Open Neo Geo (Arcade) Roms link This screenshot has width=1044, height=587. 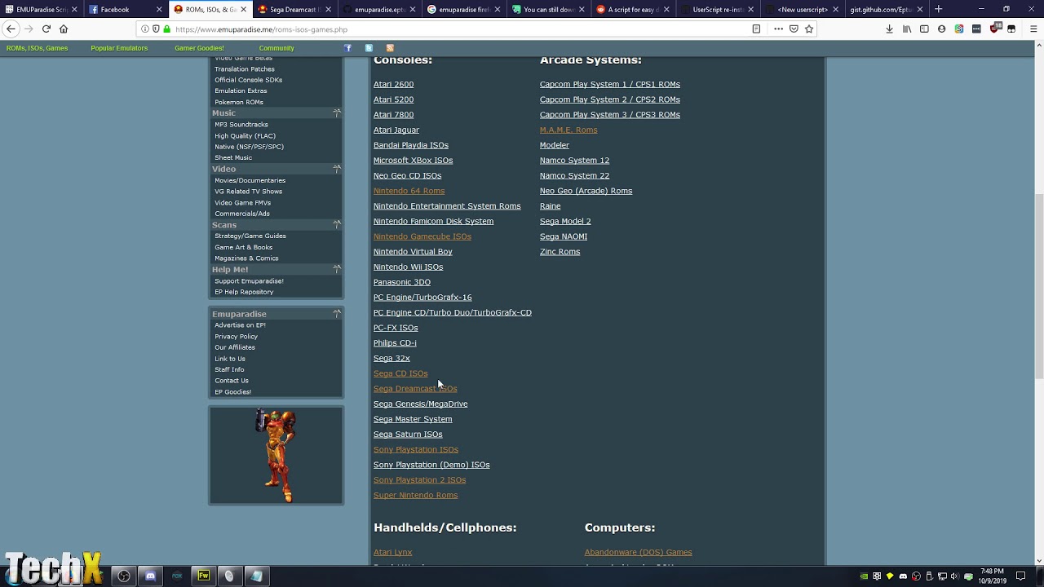click(586, 191)
